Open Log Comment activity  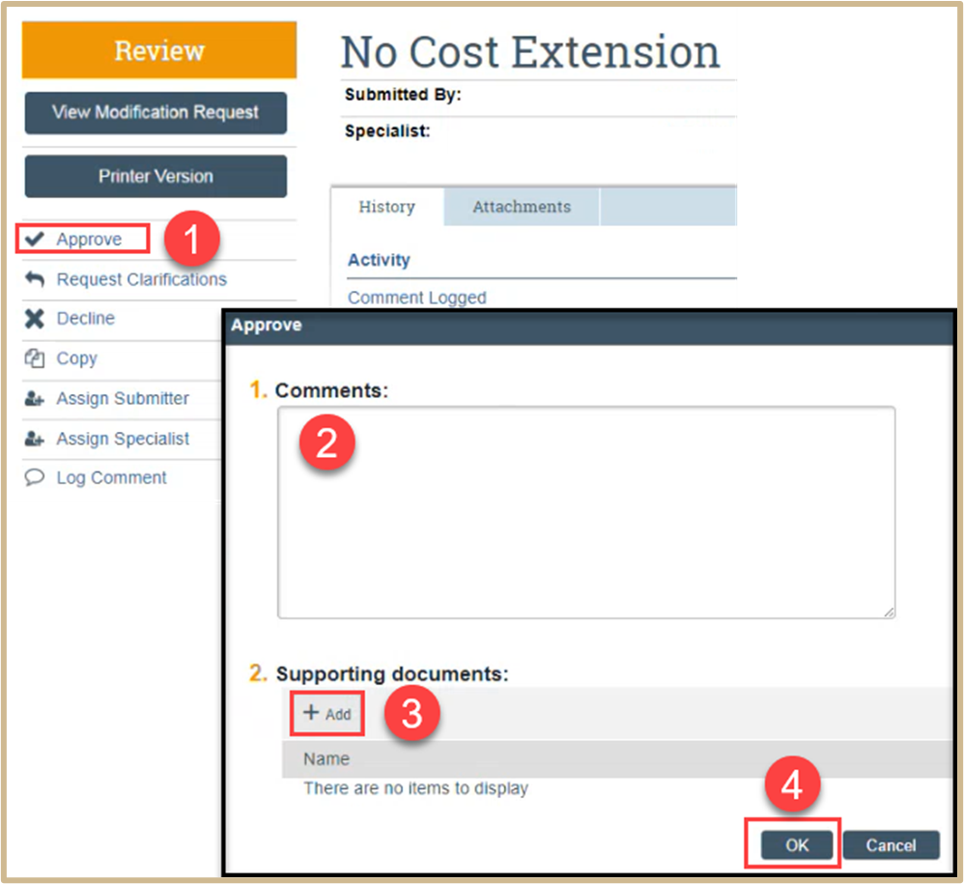(111, 477)
